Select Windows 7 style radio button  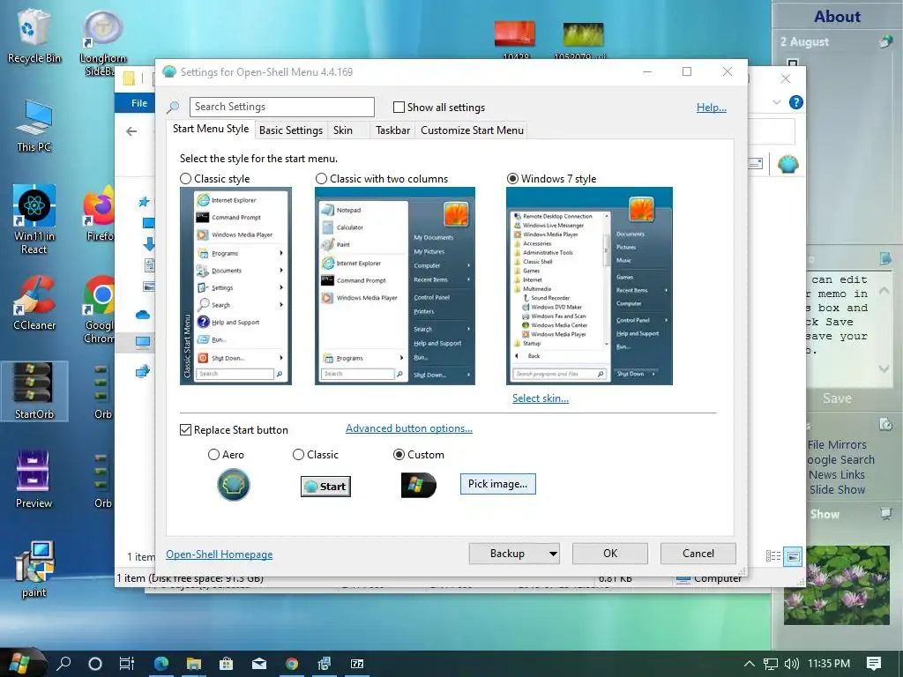click(512, 179)
